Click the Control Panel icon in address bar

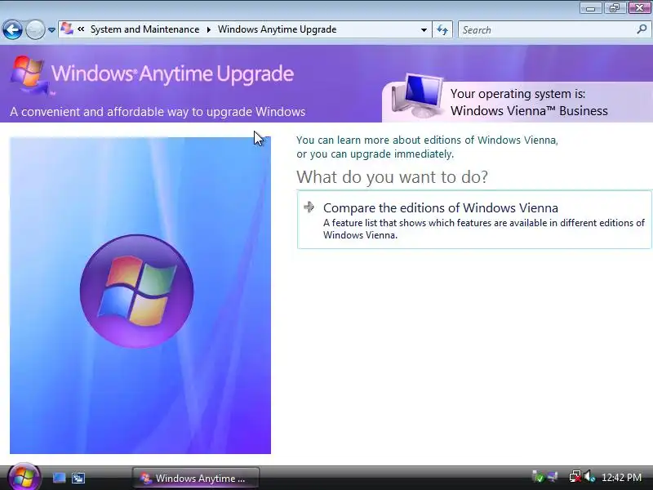67,29
